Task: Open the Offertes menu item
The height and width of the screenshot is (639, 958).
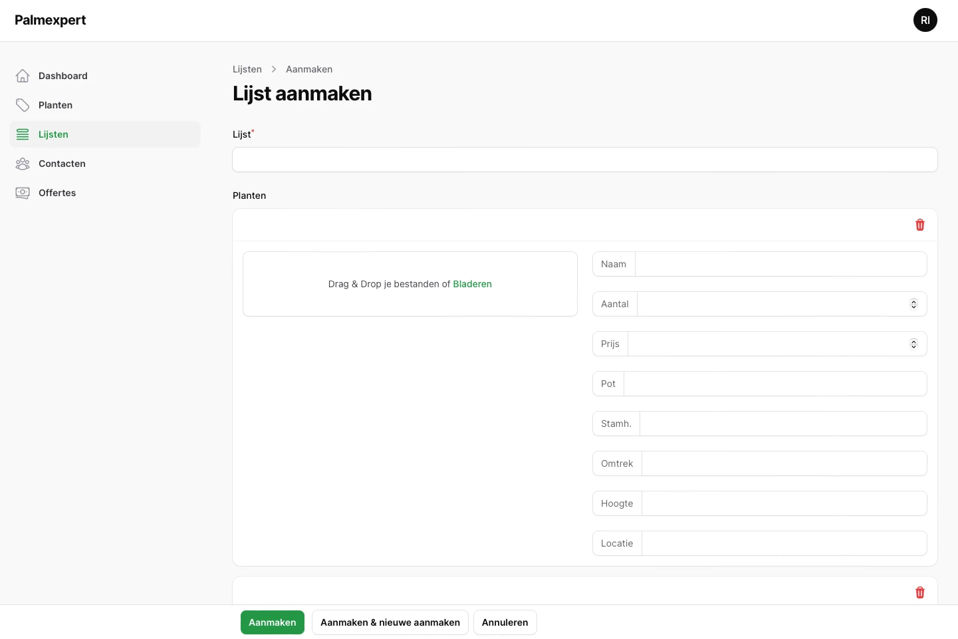Action: pos(57,193)
